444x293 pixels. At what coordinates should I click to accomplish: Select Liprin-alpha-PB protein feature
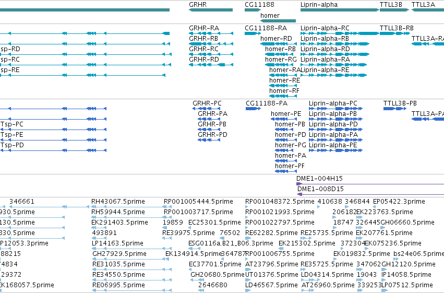click(336, 119)
